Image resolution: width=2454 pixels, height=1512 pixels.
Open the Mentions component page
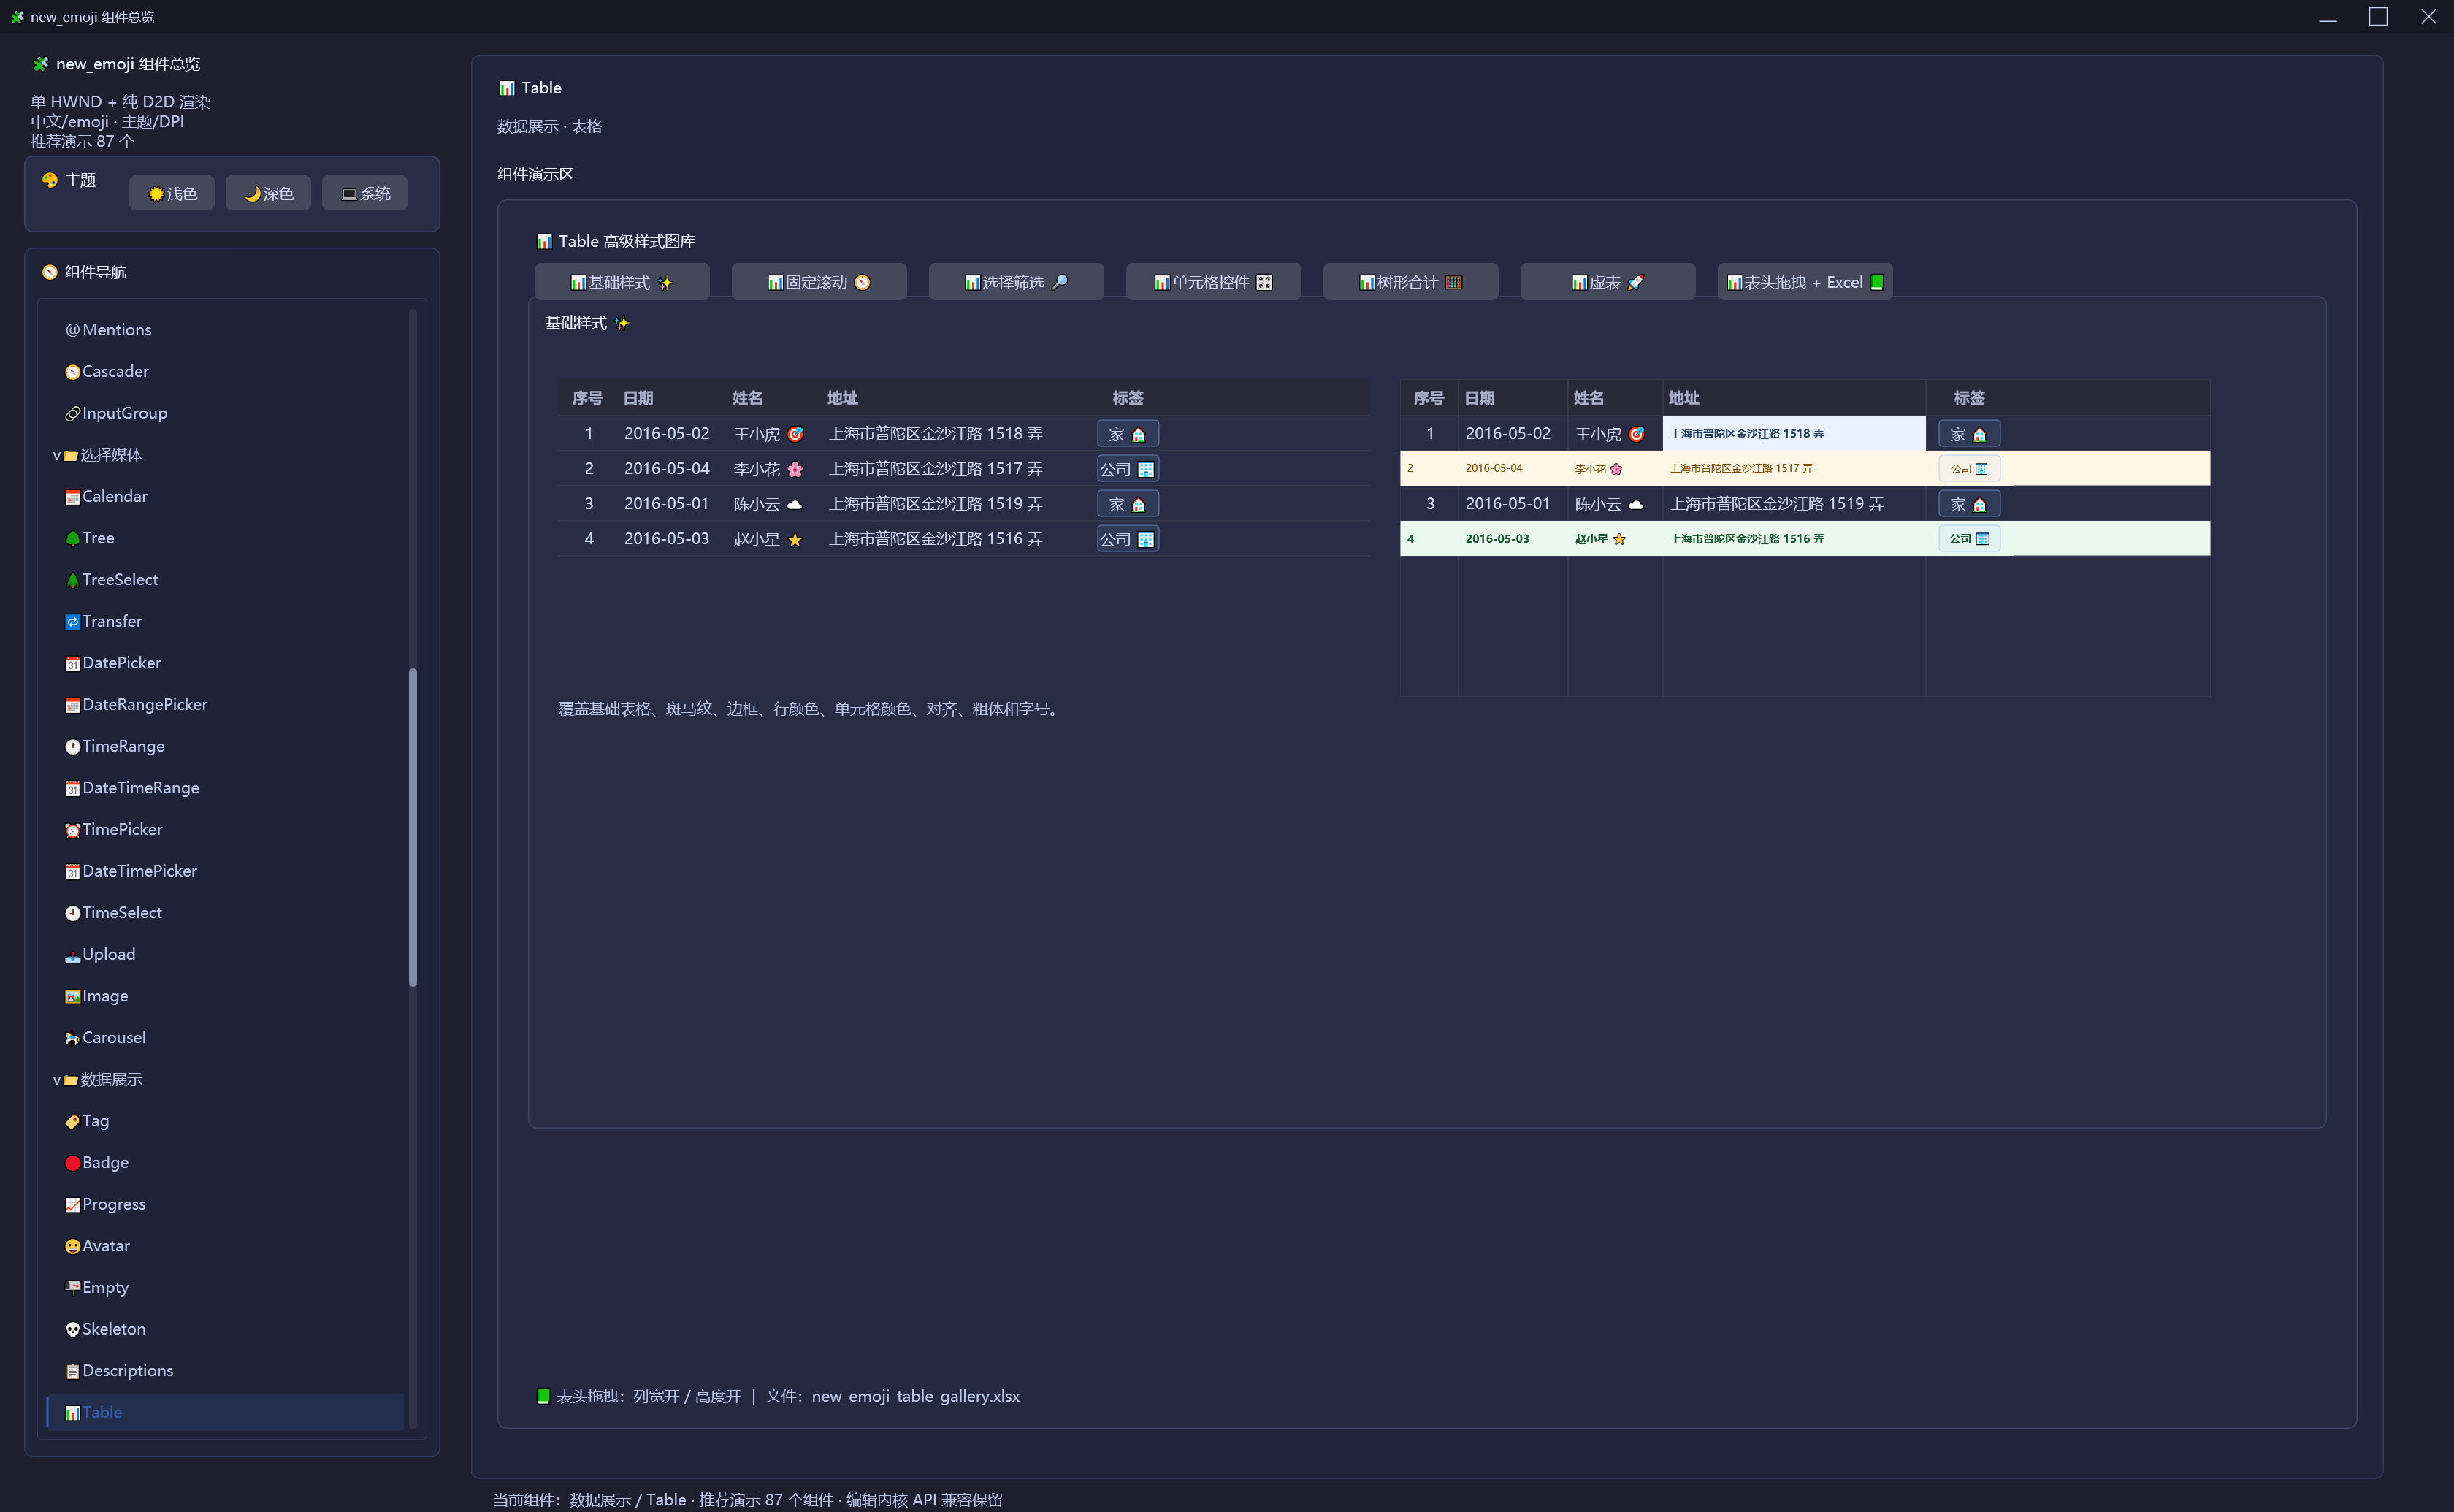click(225, 330)
